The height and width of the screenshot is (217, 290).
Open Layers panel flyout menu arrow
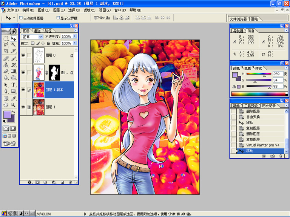click(x=76, y=31)
